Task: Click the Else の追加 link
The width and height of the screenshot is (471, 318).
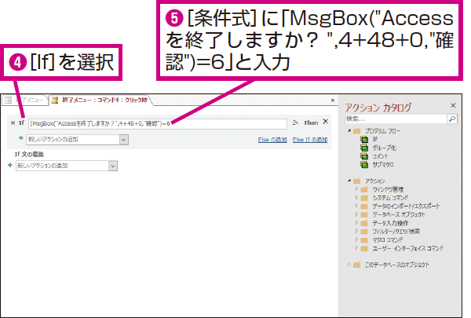Action: pyautogui.click(x=272, y=139)
